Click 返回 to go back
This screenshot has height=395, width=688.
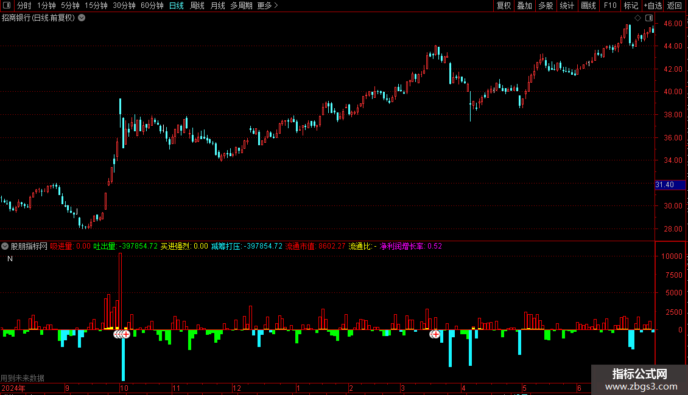tap(675, 5)
